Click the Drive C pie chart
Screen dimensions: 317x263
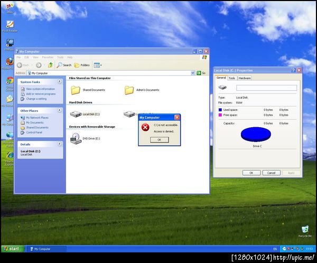click(256, 134)
